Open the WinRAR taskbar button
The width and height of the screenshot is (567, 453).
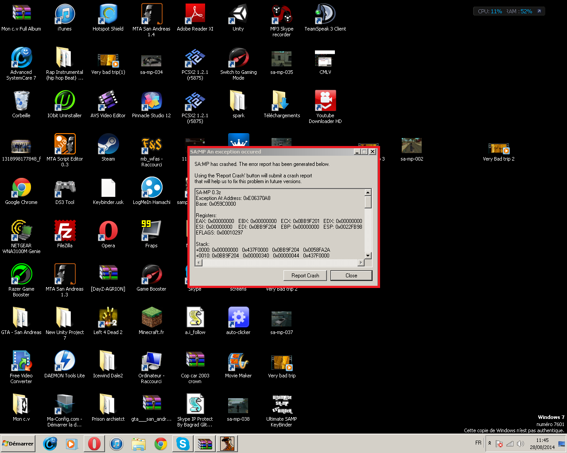coord(205,444)
